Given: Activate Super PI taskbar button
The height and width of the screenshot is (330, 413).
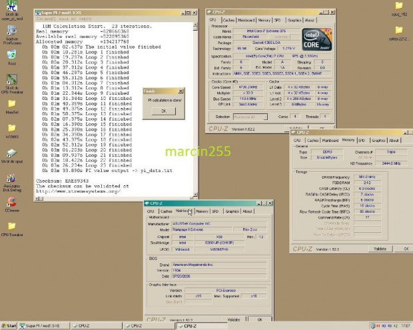Looking at the screenshot, I should 44,326.
